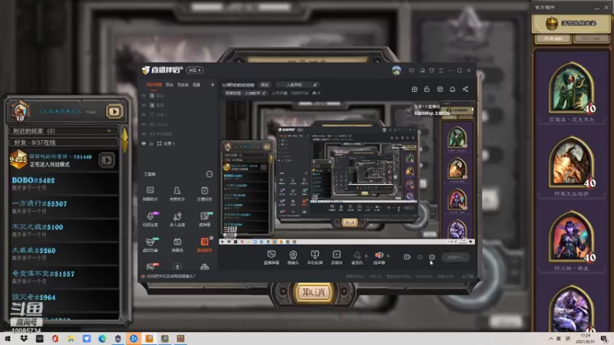
Task: Open the orange highlighted toolbox tool
Action: point(204,245)
